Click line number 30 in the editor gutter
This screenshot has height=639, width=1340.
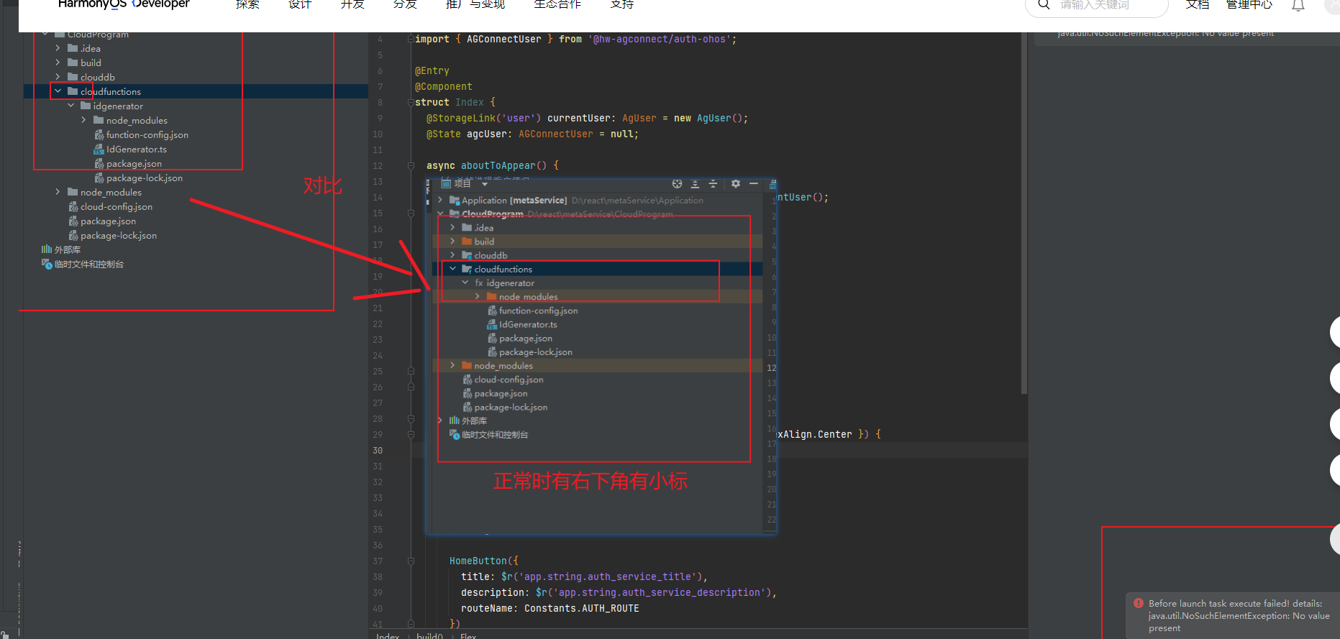(378, 451)
